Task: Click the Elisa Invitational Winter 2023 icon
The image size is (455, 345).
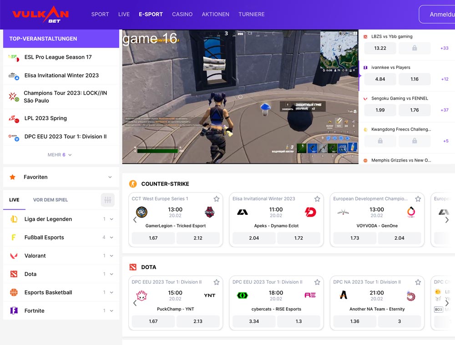Action: [14, 76]
